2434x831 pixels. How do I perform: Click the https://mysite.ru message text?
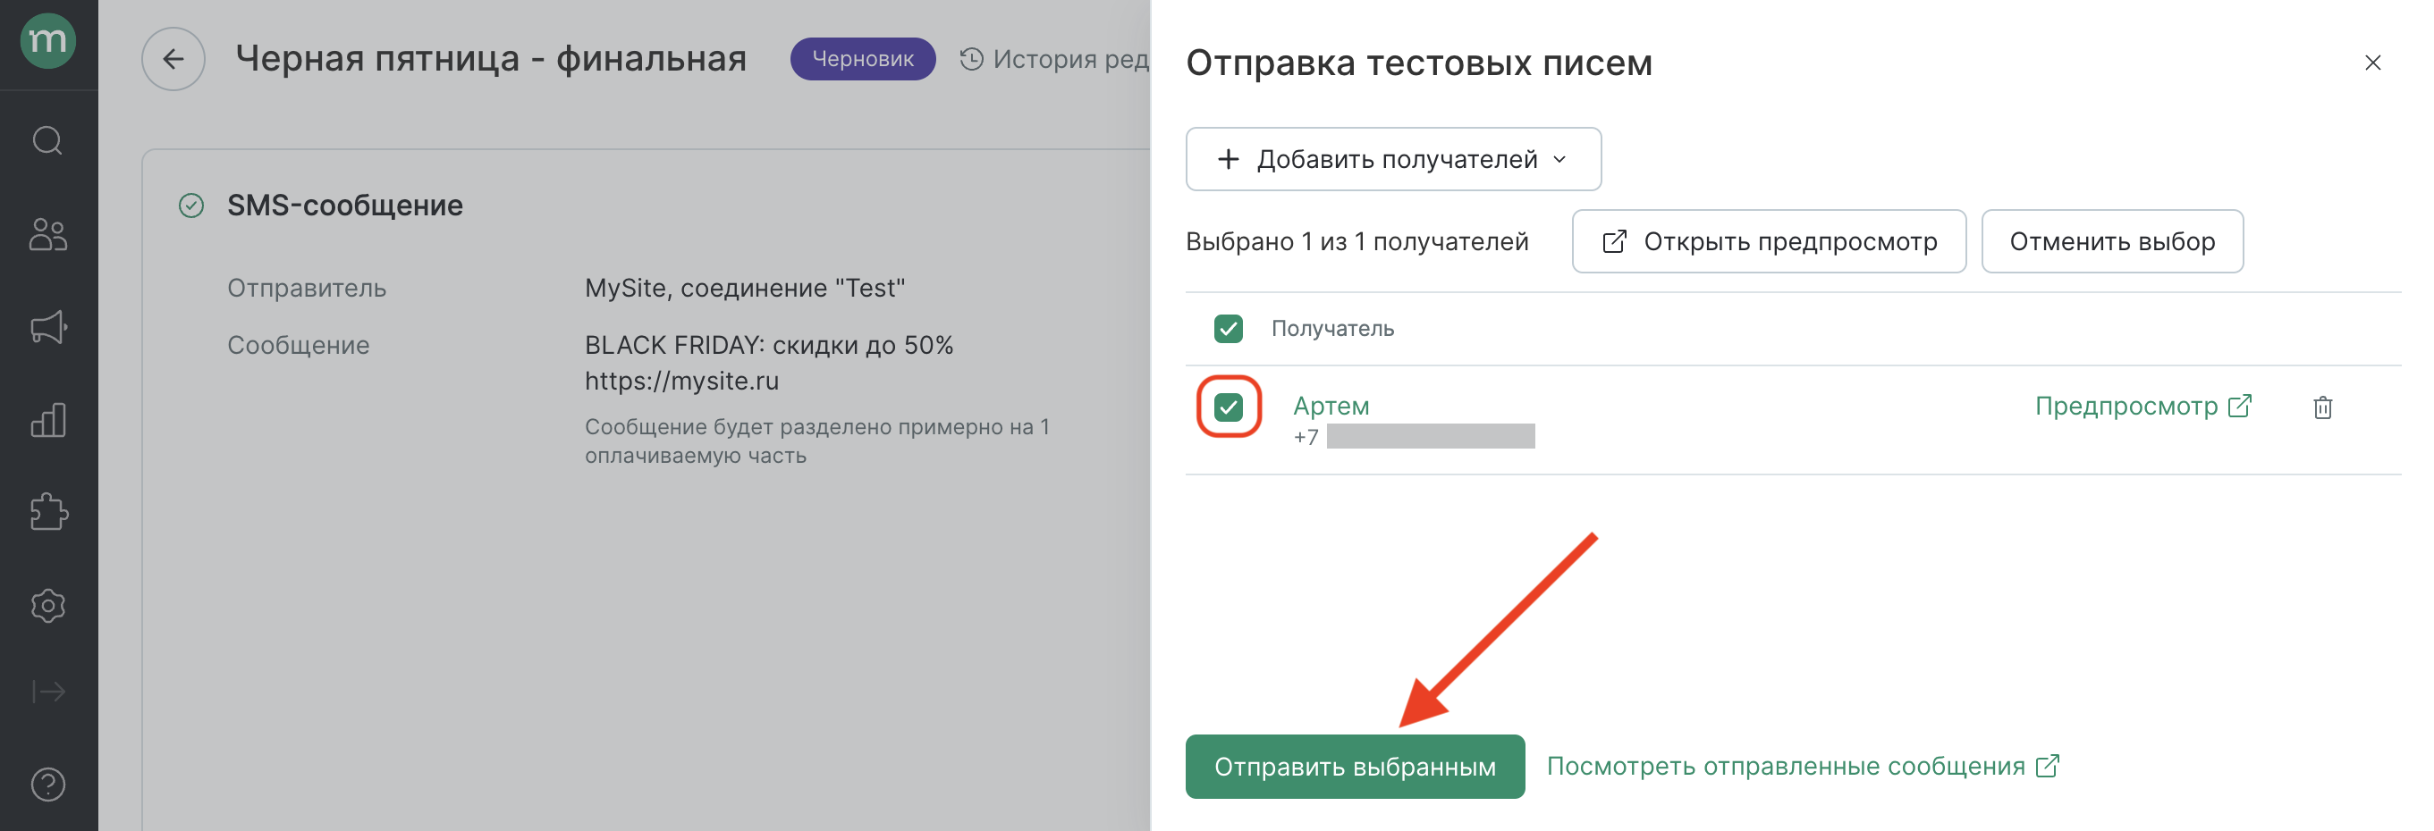681,381
